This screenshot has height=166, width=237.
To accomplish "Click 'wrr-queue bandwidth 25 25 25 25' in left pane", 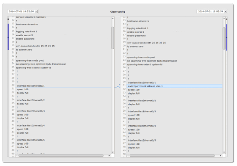I will 35,46.
